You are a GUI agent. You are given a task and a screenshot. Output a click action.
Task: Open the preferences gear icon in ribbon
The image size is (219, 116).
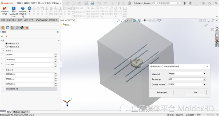(30, 8)
